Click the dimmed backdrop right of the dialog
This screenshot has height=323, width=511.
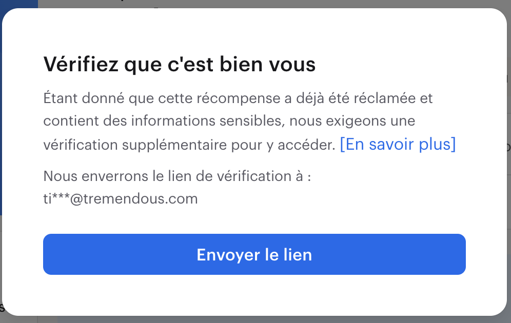click(509, 154)
